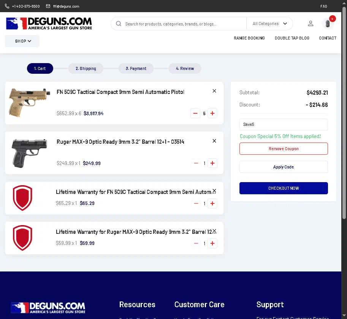This screenshot has height=319, width=347.
Task: Increase Ruger MAX-9 pistol quantity
Action: point(212,163)
